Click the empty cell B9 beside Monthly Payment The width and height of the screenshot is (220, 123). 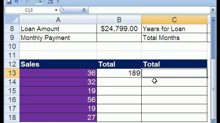[x=119, y=38]
